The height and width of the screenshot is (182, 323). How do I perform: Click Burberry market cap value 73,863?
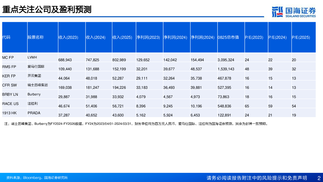[223, 97]
